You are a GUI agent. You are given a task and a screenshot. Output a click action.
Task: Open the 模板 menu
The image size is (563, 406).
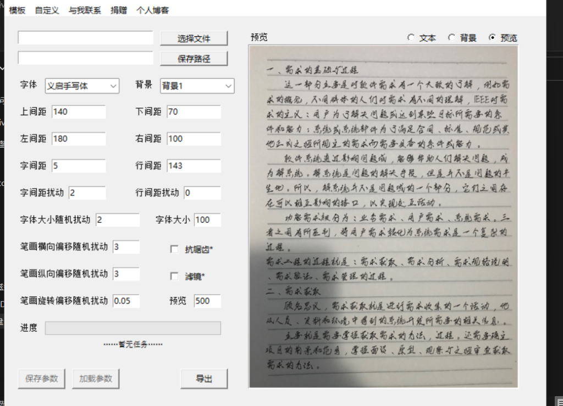17,10
